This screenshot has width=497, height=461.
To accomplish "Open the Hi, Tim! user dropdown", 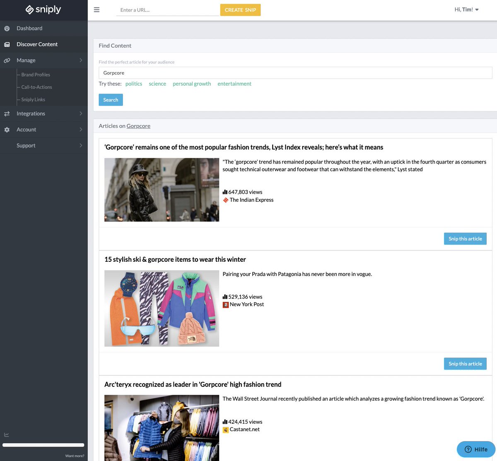I will [466, 10].
